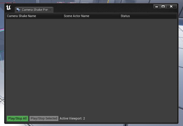The image size is (183, 126).
Task: Click the Unreal Engine logo icon
Action: 9,8
